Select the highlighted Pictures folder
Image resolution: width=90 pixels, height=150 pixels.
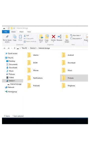(74, 78)
